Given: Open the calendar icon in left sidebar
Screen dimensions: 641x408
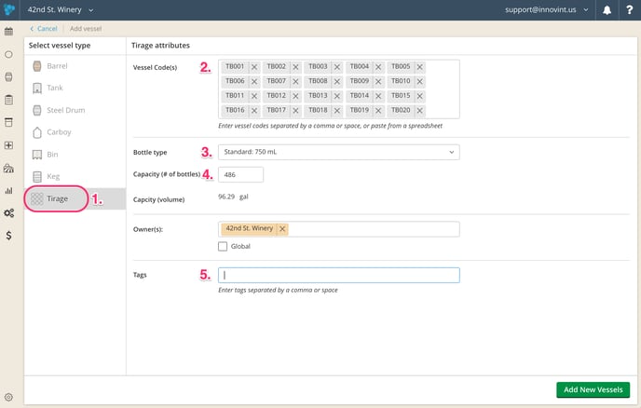Looking at the screenshot, I should pos(8,32).
